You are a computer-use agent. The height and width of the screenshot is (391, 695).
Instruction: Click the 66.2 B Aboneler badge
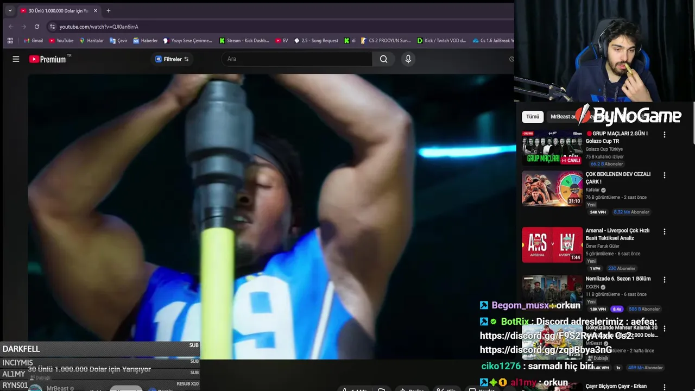pyautogui.click(x=606, y=163)
